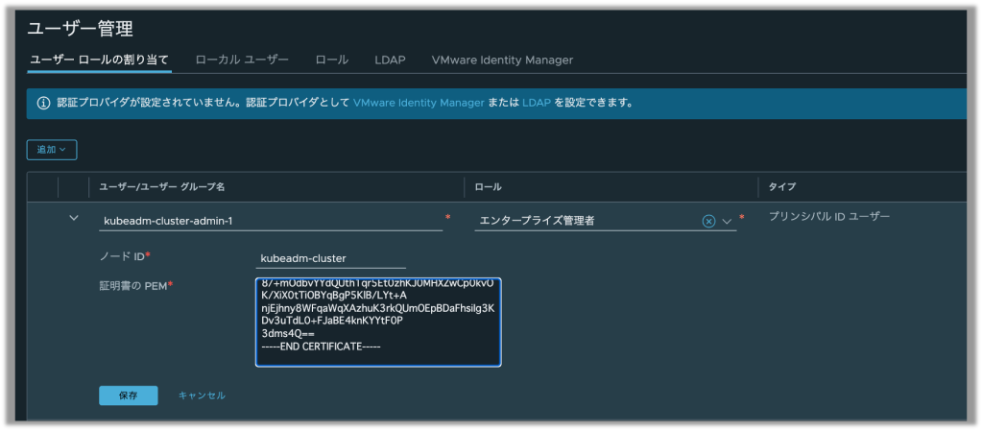Switch to ローカル ユーザー tab
The width and height of the screenshot is (982, 431).
242,60
